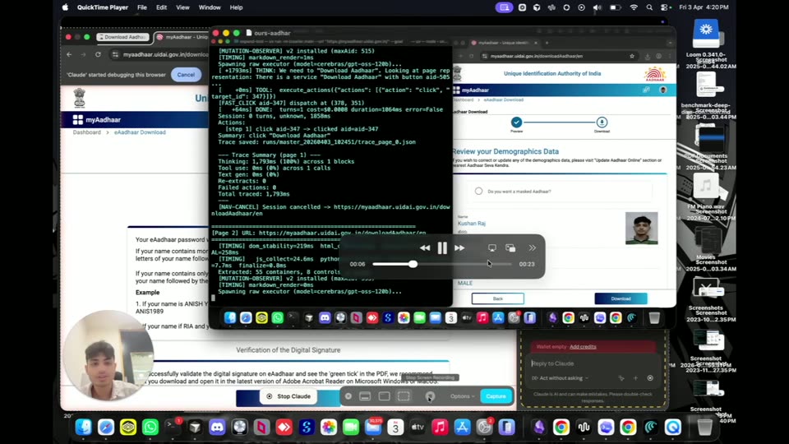789x444 pixels.
Task: Click the back arrow in left browser
Action: [x=69, y=54]
